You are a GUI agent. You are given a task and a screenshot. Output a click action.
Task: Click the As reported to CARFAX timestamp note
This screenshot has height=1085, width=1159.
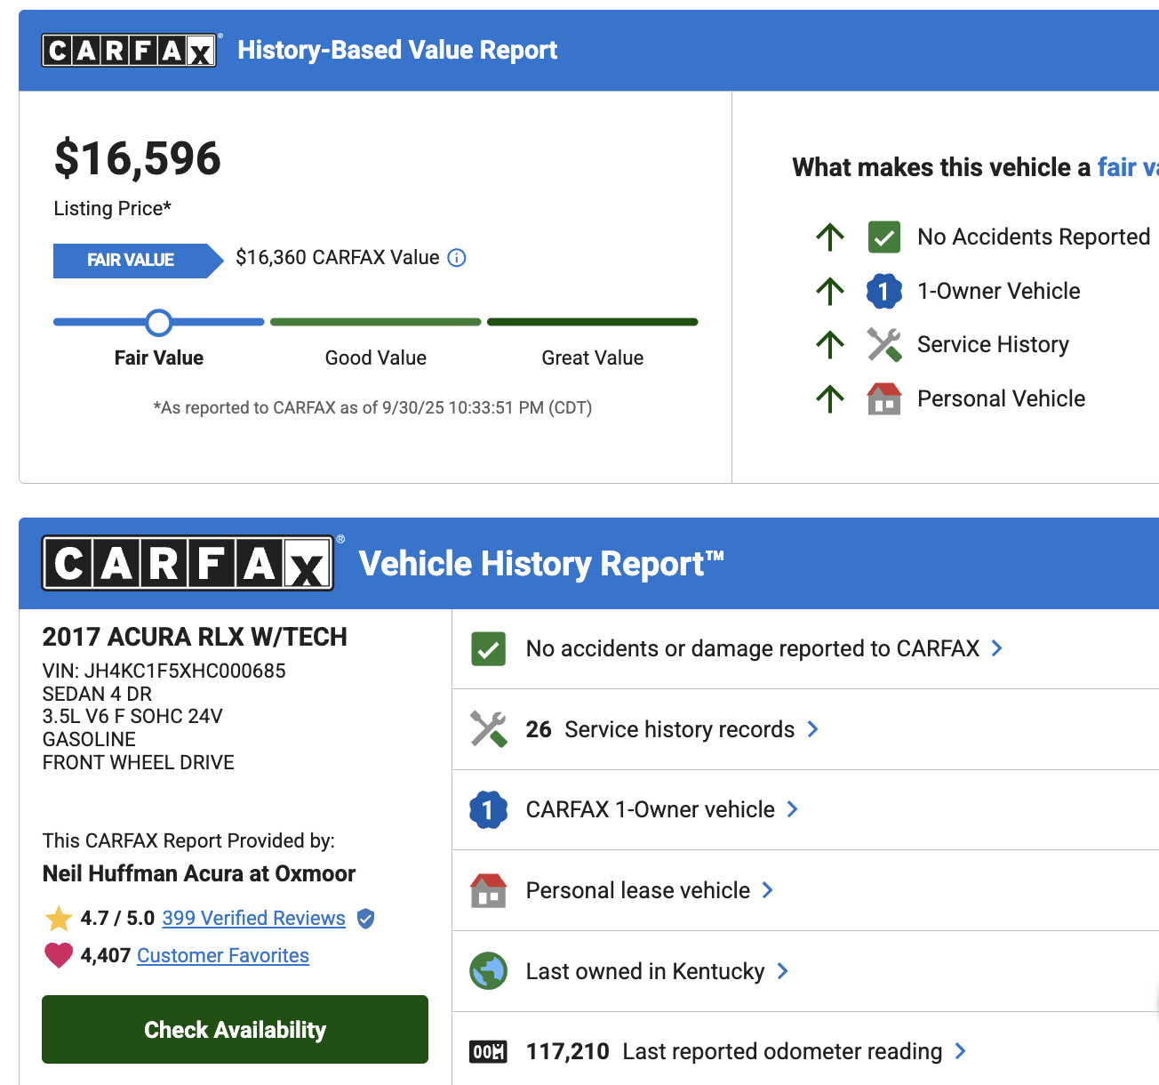pos(372,407)
